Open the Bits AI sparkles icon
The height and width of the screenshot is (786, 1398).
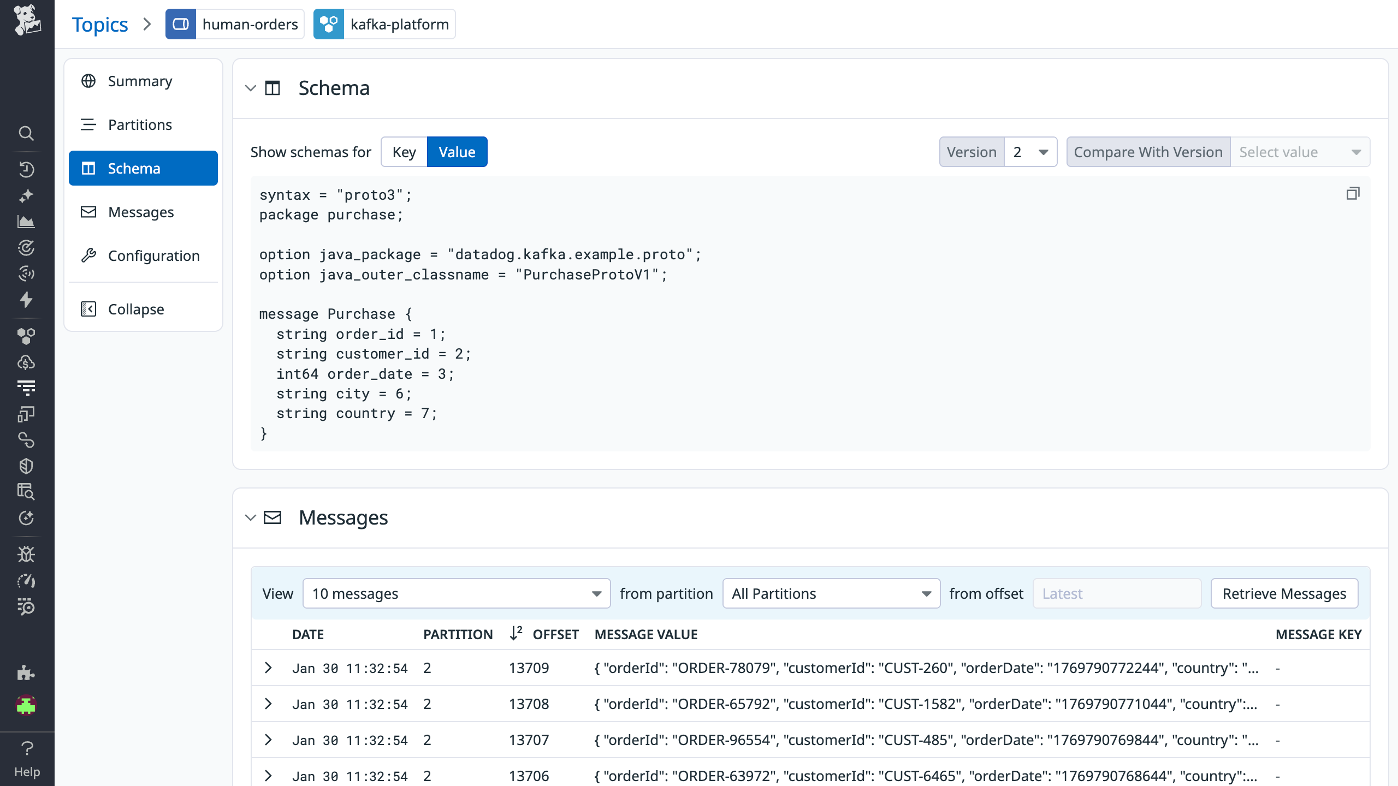pyautogui.click(x=26, y=195)
